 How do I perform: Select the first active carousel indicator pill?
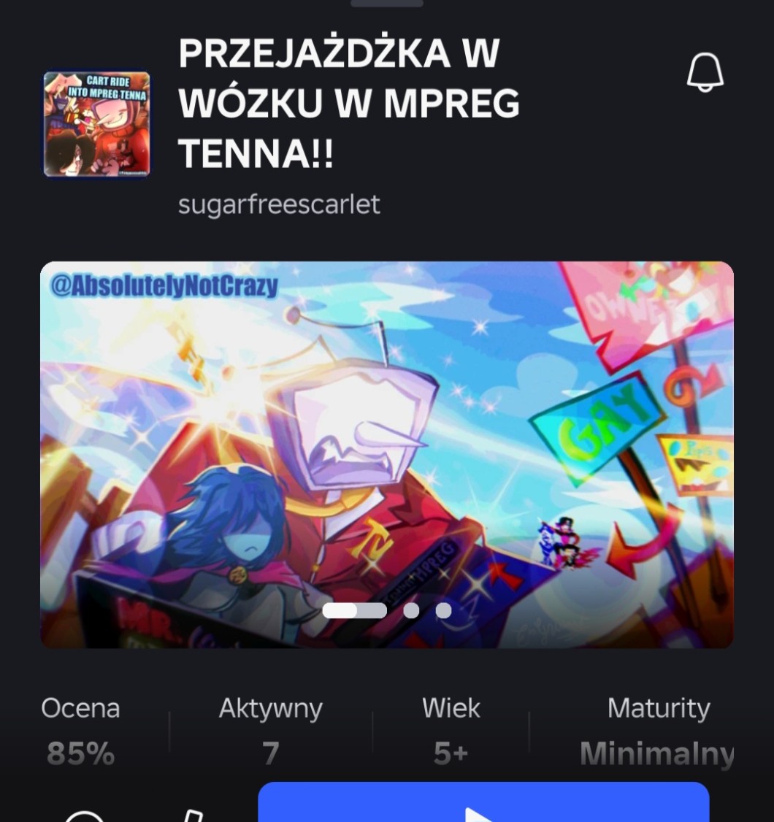[x=354, y=610]
